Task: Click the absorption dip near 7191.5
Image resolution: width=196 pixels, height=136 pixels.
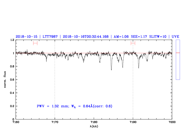Action: pyautogui.click(x=139, y=67)
